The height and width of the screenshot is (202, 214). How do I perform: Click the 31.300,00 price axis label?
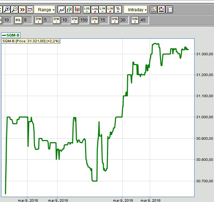tap(204, 54)
